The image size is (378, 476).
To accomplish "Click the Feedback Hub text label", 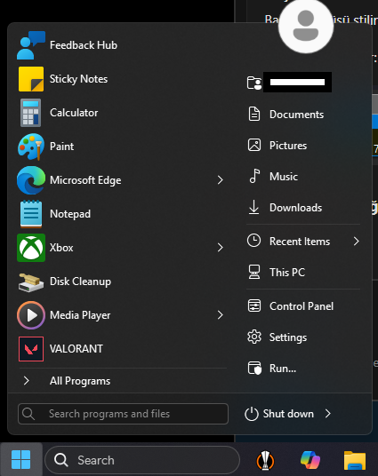I will [84, 45].
